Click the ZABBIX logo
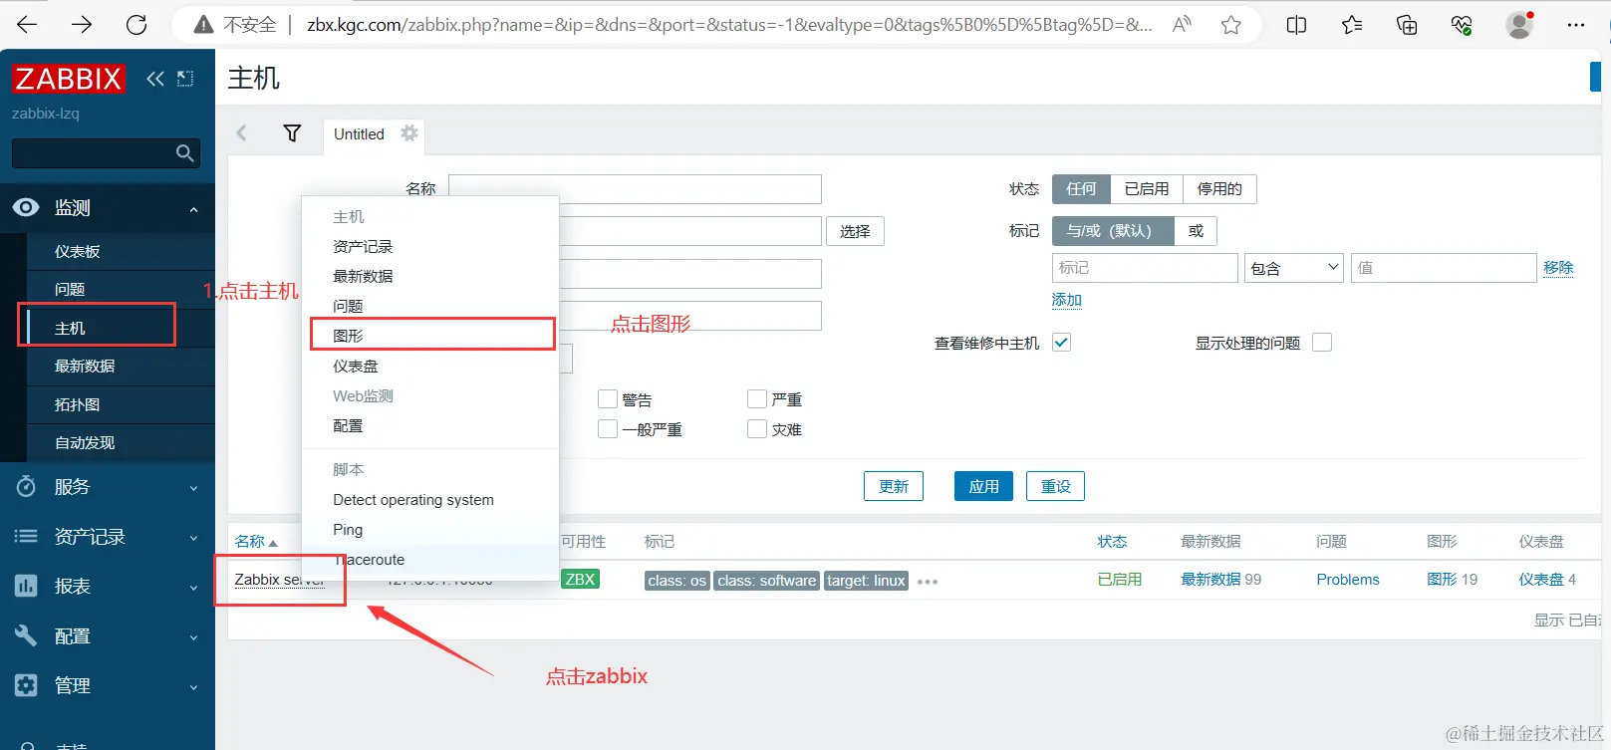Viewport: 1611px width, 750px height. tap(68, 79)
